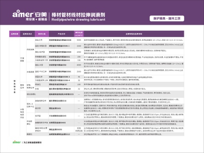204x153 pixels.
Task: Click the product name ending in C87
Action: (x=58, y=85)
